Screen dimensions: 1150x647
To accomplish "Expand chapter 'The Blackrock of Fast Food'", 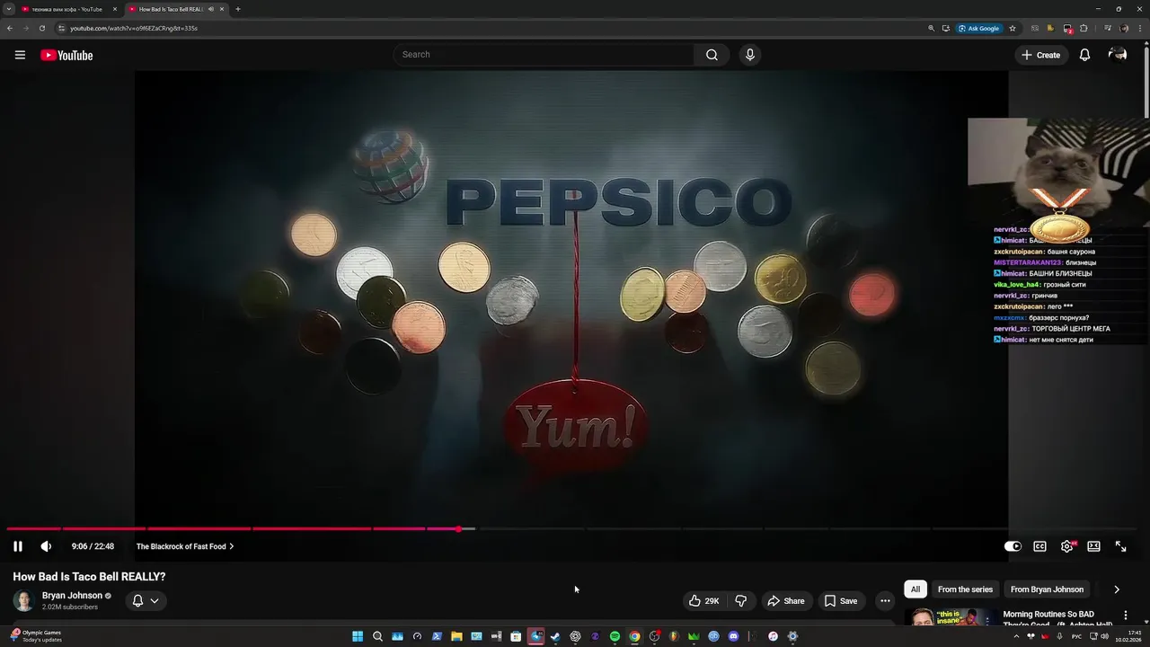I will pos(185,546).
